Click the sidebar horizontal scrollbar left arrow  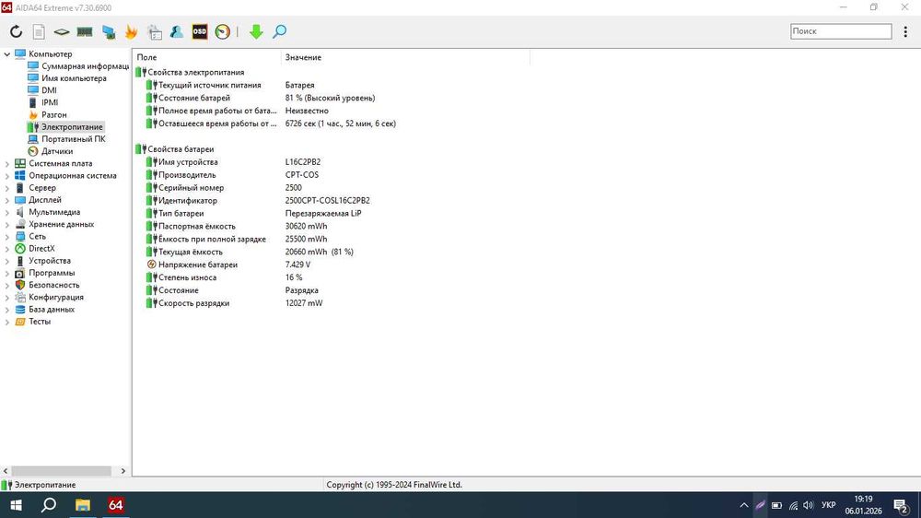coord(6,471)
